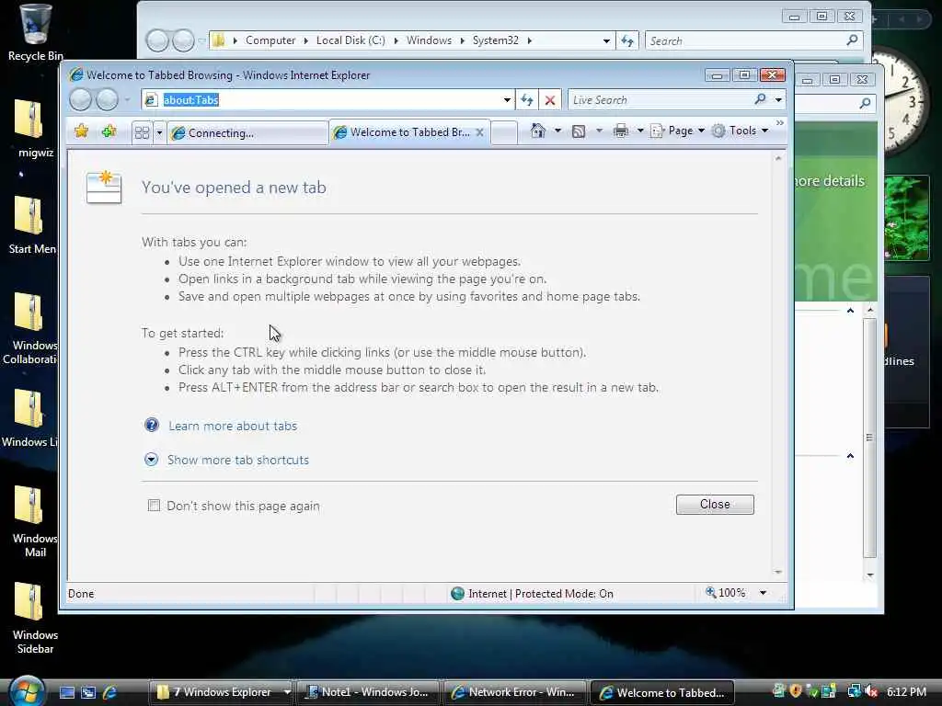This screenshot has height=706, width=942.
Task: Check Don't show this page again
Action: [x=154, y=506]
